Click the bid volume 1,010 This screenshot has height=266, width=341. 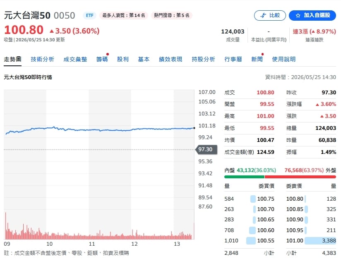coord(231,241)
